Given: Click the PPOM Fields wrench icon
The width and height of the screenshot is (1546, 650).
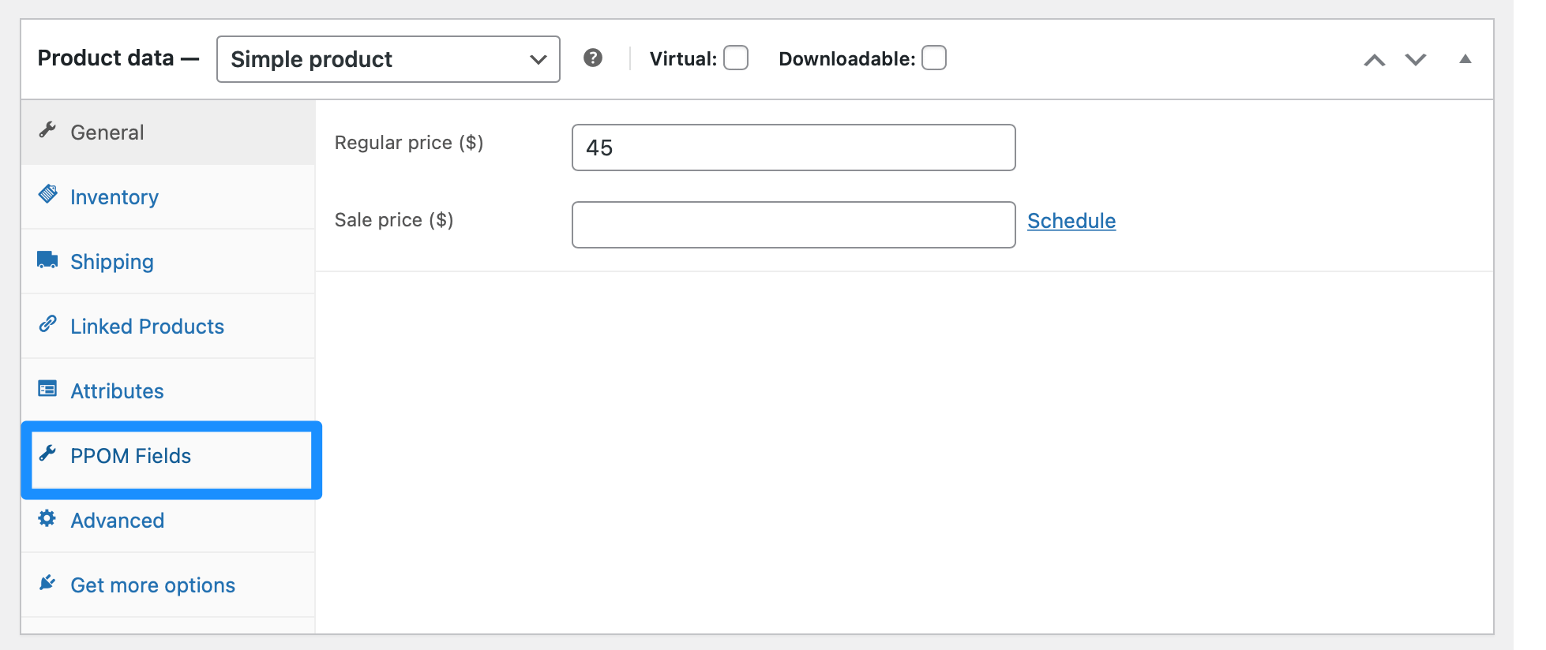Looking at the screenshot, I should tap(47, 454).
